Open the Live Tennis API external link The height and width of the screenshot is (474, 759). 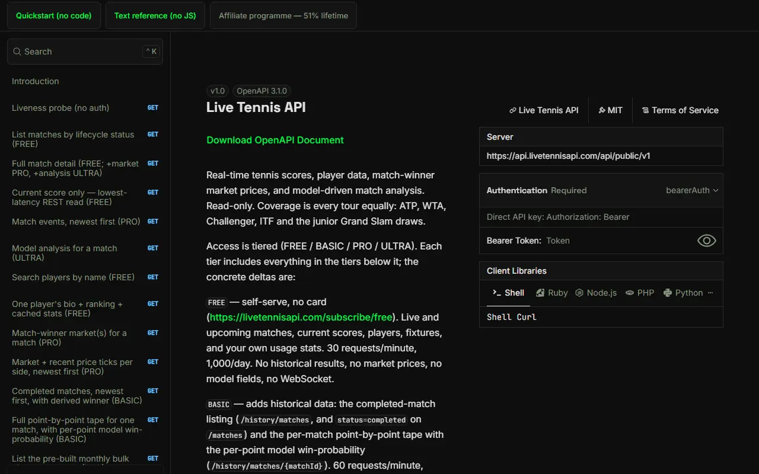544,110
